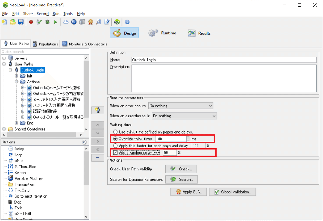
Task: Expand the Servers tree node
Action: tap(4, 58)
